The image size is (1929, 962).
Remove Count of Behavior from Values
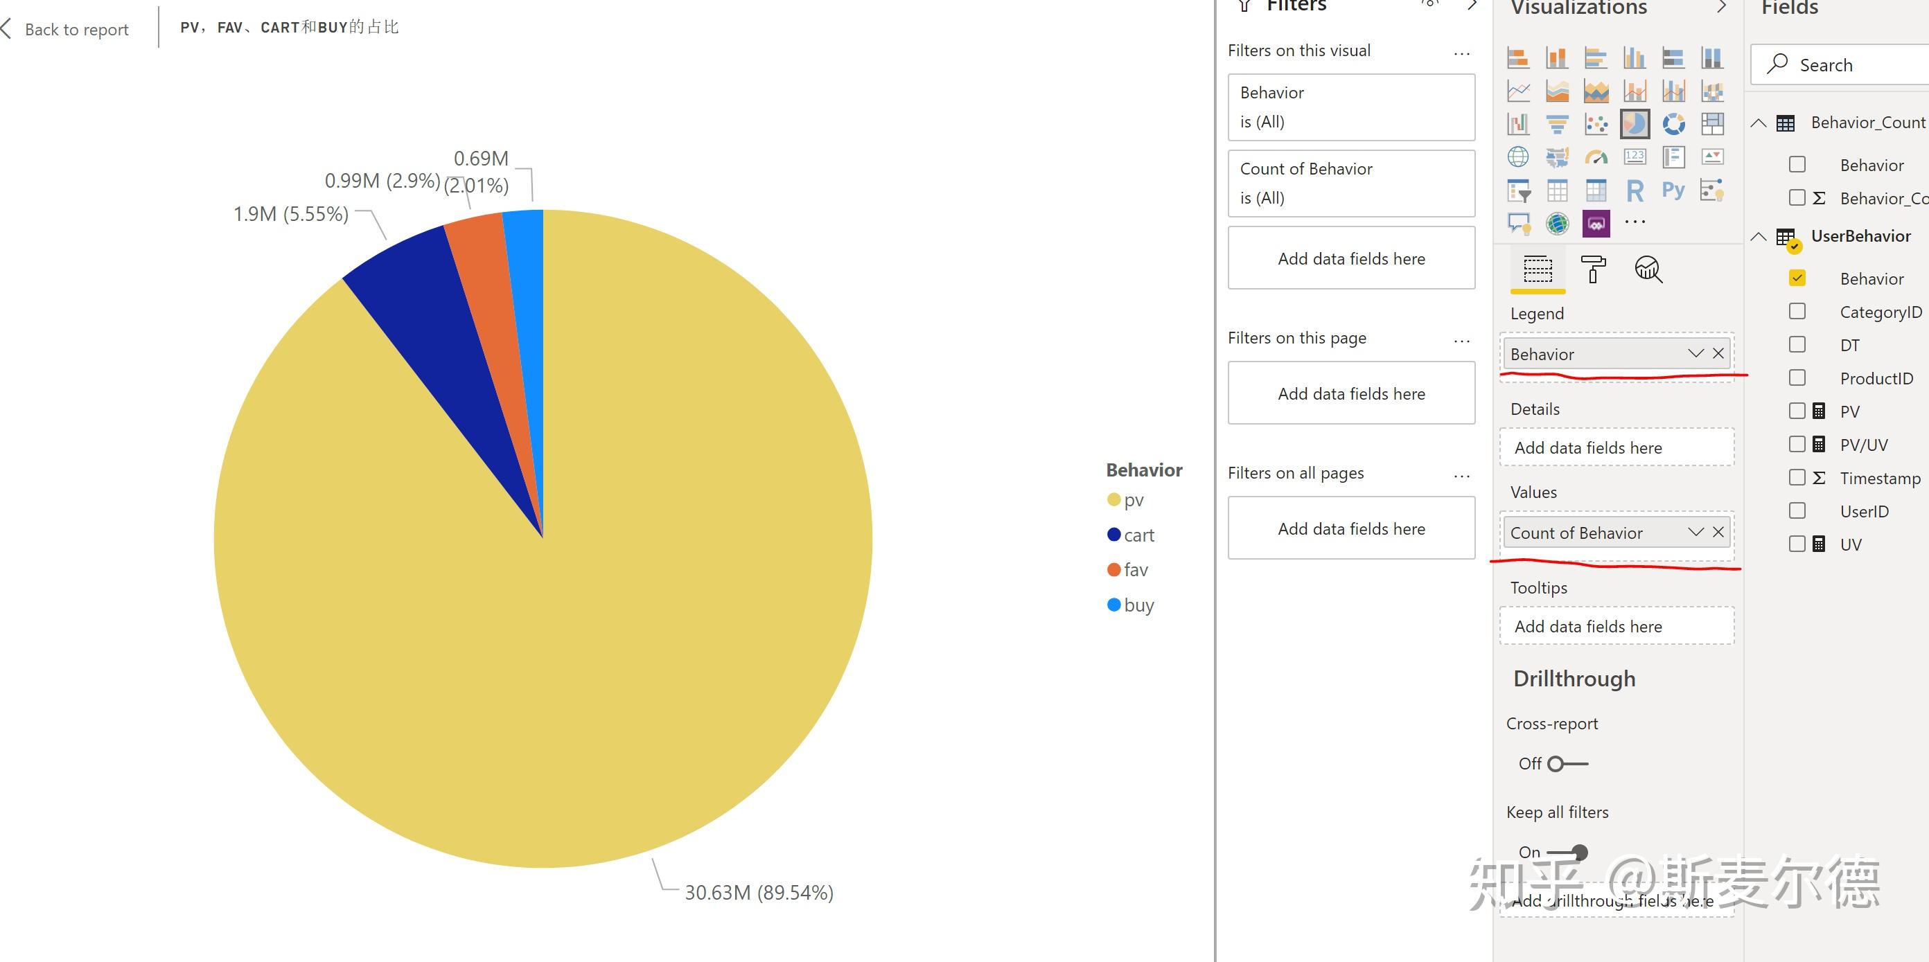pos(1718,533)
